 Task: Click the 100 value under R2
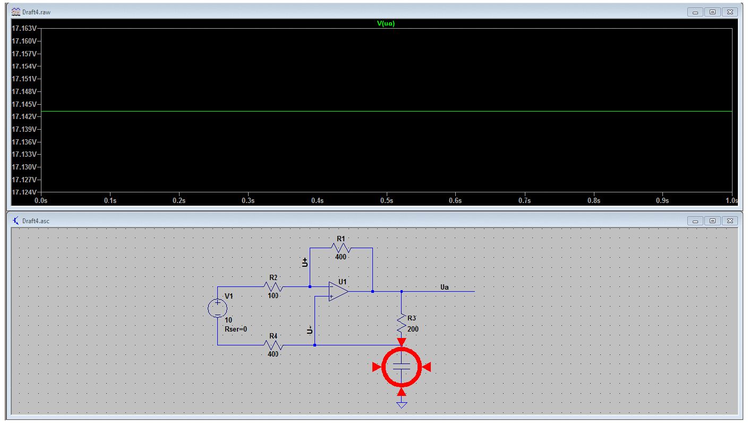pyautogui.click(x=274, y=295)
